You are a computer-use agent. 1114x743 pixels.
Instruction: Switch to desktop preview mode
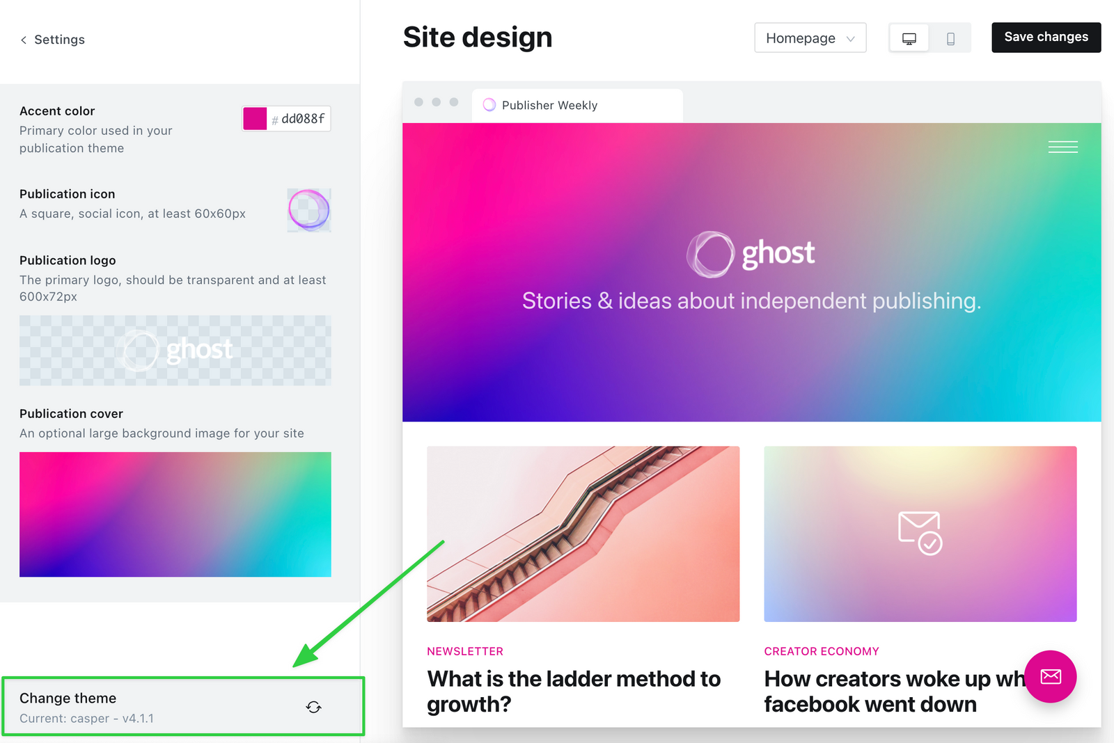909,38
